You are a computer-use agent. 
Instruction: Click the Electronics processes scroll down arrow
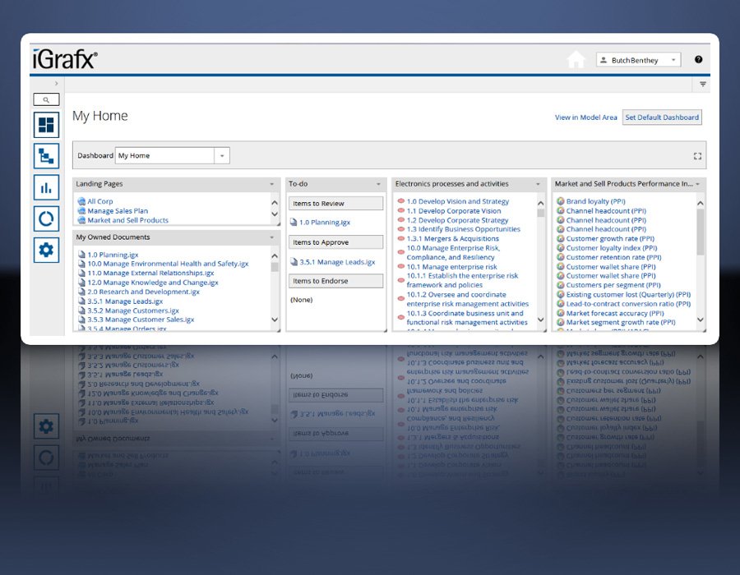click(x=541, y=320)
